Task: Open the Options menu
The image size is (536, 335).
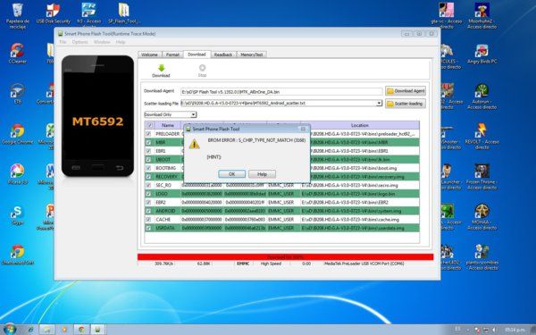Action: (80, 42)
